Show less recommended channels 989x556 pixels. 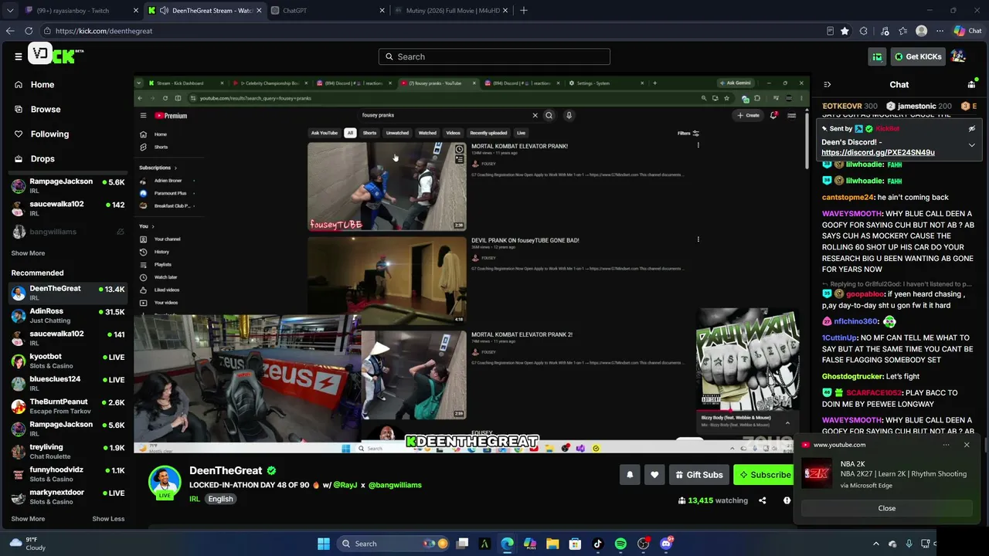click(x=108, y=519)
